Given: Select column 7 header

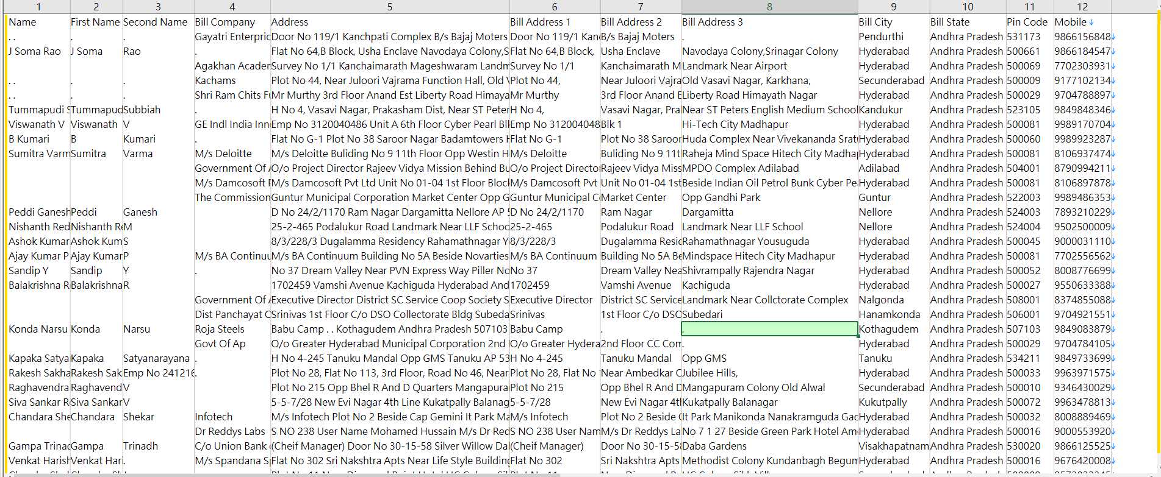Looking at the screenshot, I should (641, 7).
